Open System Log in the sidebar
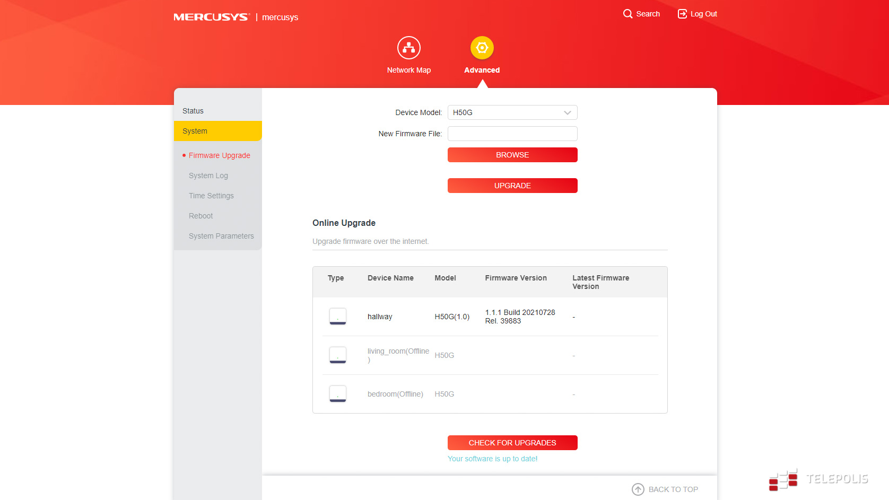The height and width of the screenshot is (500, 889). point(208,176)
